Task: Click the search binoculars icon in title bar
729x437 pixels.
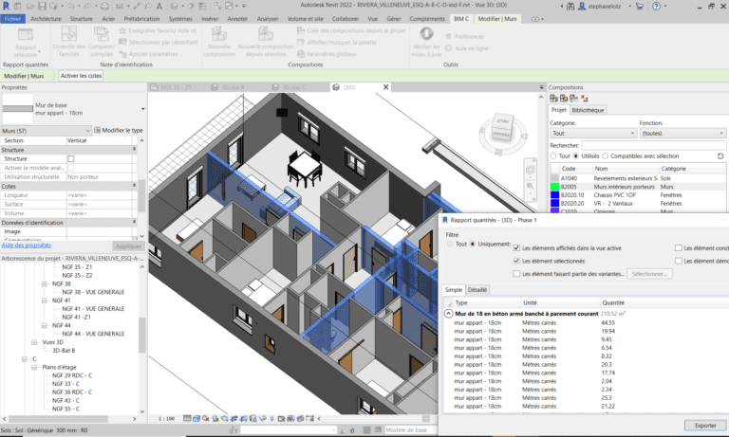Action: click(570, 6)
